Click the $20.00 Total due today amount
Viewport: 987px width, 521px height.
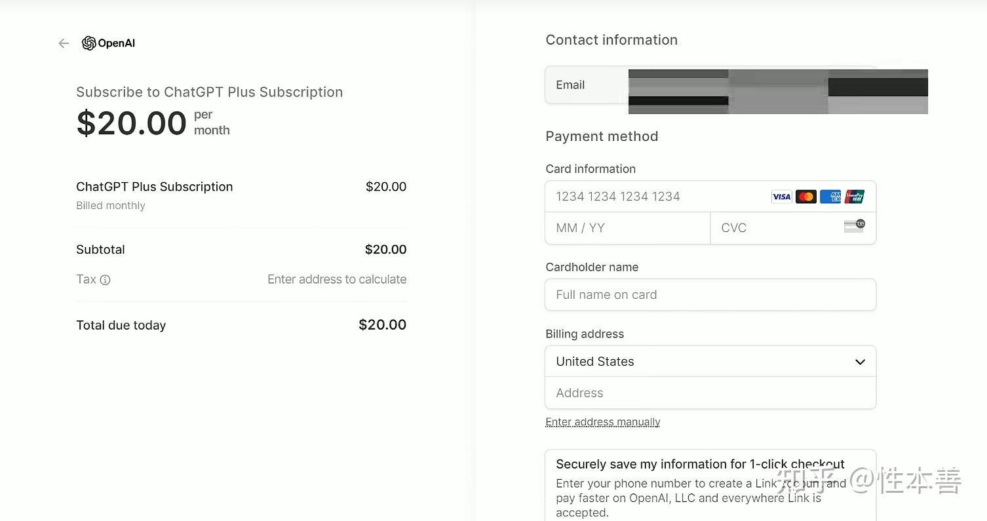[x=383, y=325]
